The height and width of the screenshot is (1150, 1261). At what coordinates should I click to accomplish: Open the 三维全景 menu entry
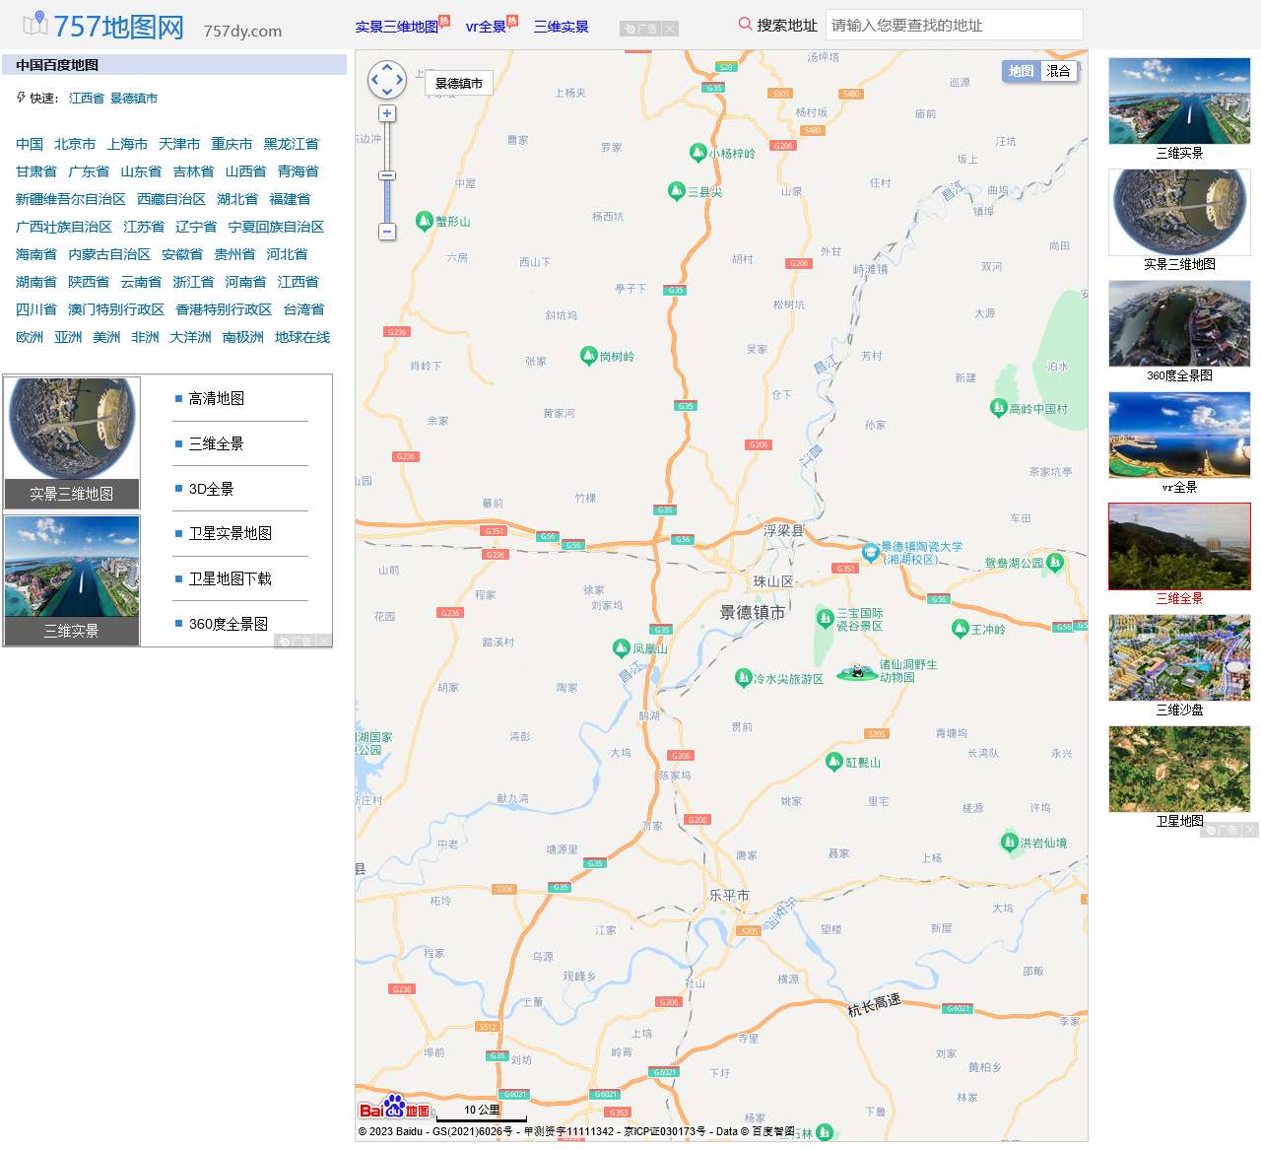pyautogui.click(x=217, y=443)
